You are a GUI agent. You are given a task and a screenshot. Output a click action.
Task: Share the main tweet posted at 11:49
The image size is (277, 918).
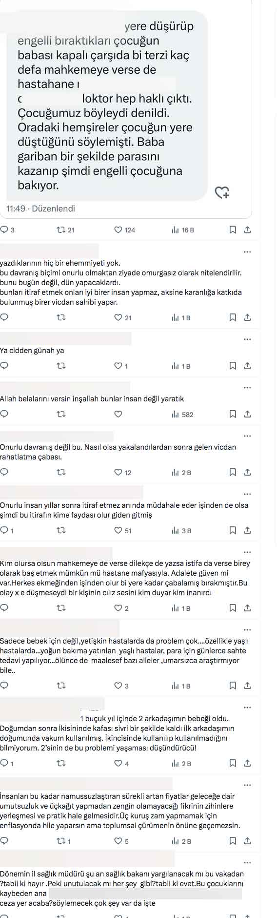click(x=247, y=230)
